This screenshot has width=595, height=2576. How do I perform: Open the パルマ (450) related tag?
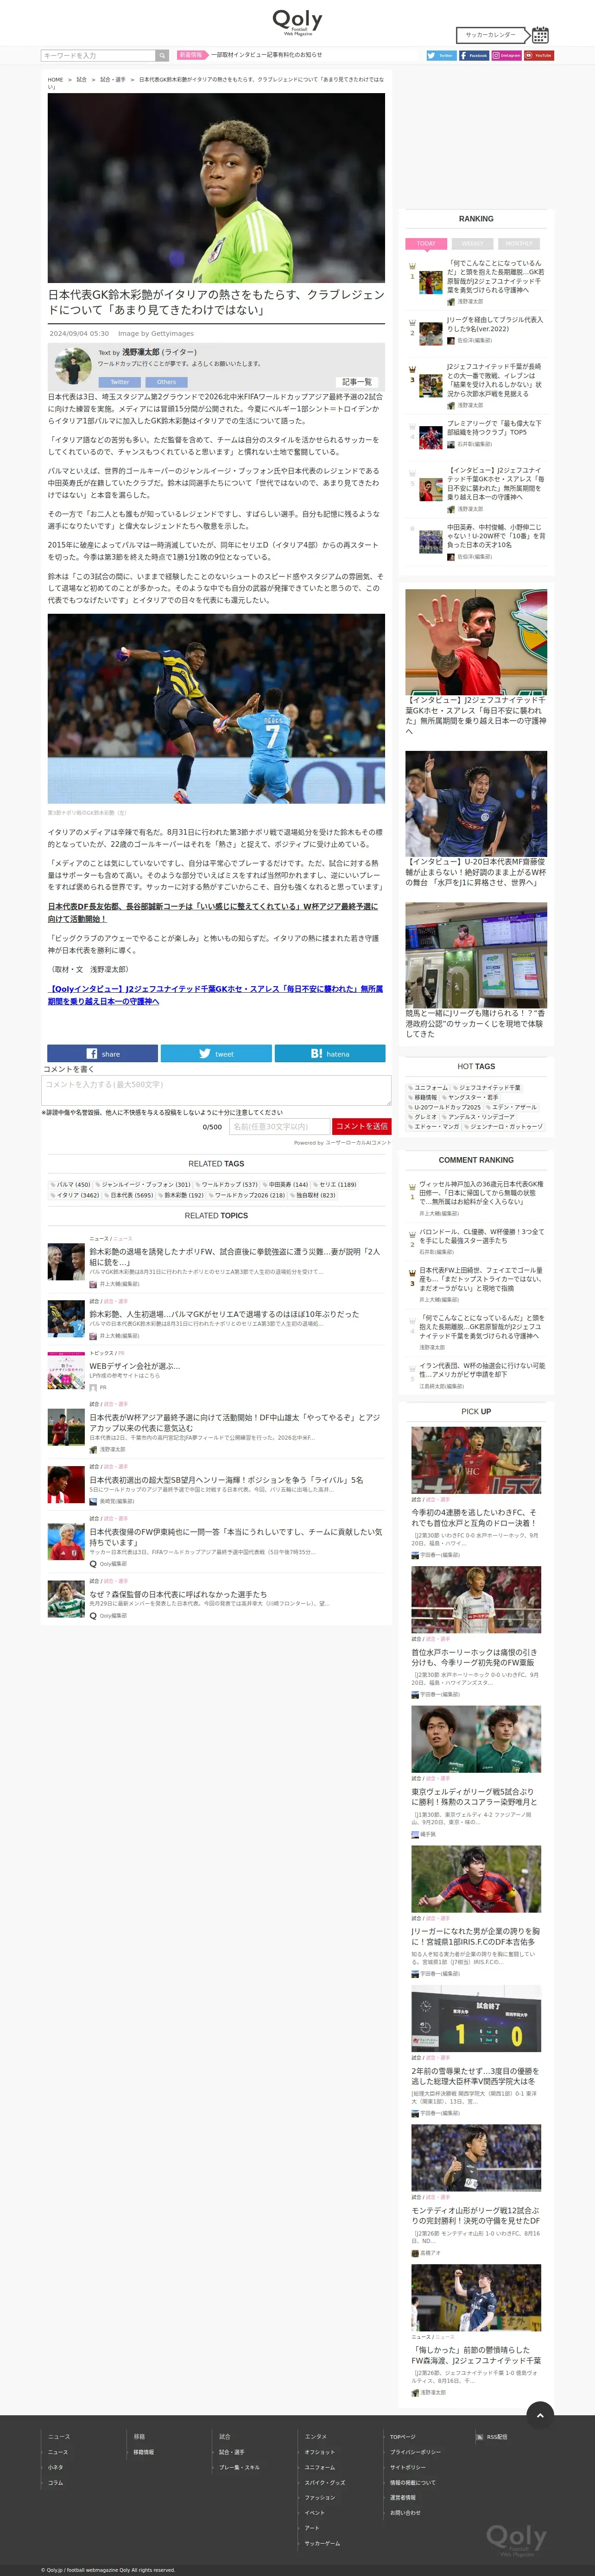click(71, 1184)
